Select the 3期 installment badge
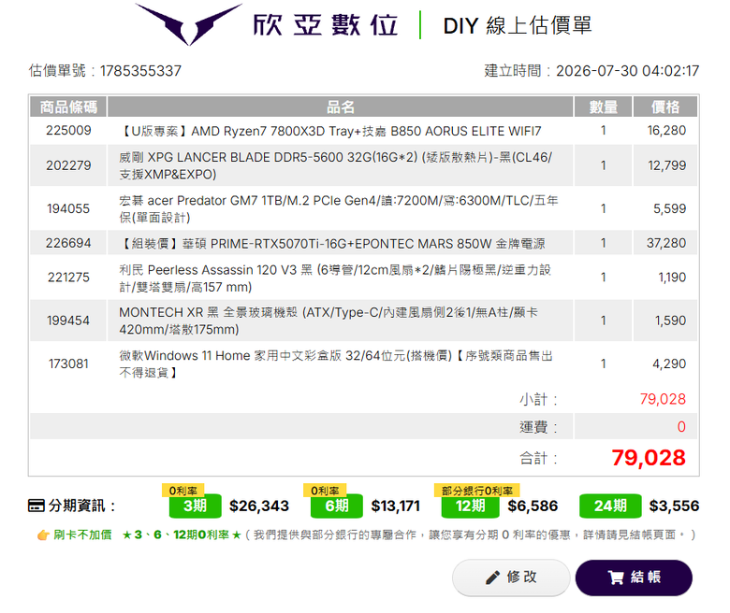The height and width of the screenshot is (613, 730). click(195, 506)
